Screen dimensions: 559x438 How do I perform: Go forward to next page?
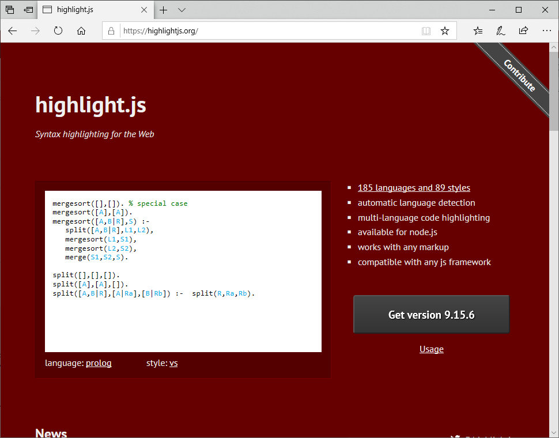pyautogui.click(x=35, y=31)
